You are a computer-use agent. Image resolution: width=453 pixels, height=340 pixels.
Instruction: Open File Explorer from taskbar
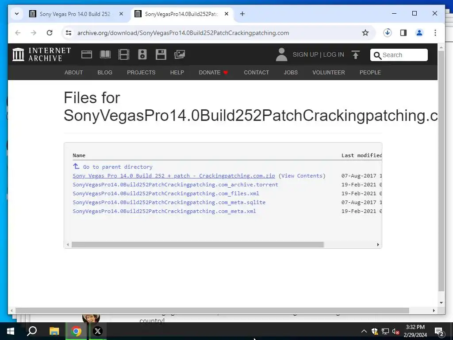point(54,331)
